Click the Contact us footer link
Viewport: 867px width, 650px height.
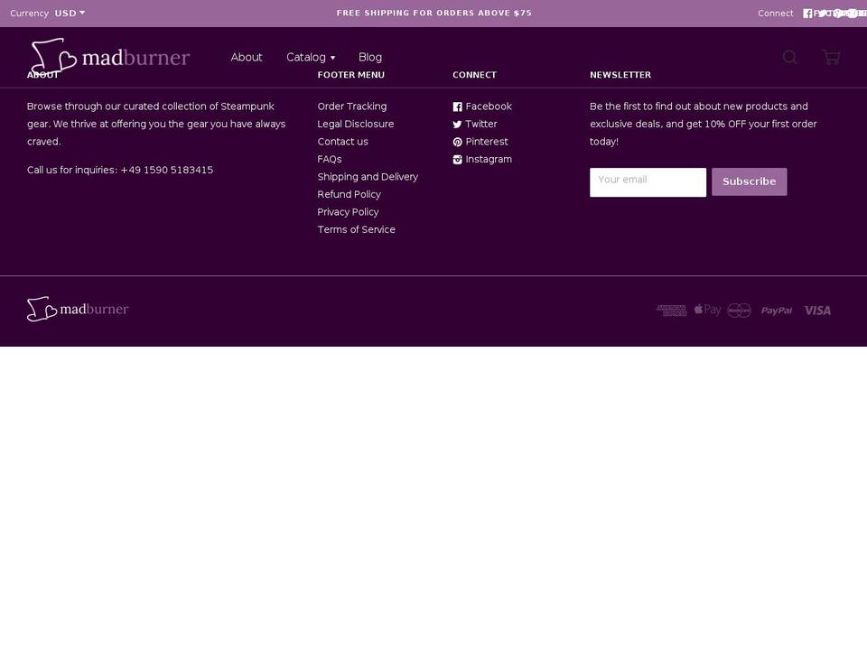tap(343, 142)
